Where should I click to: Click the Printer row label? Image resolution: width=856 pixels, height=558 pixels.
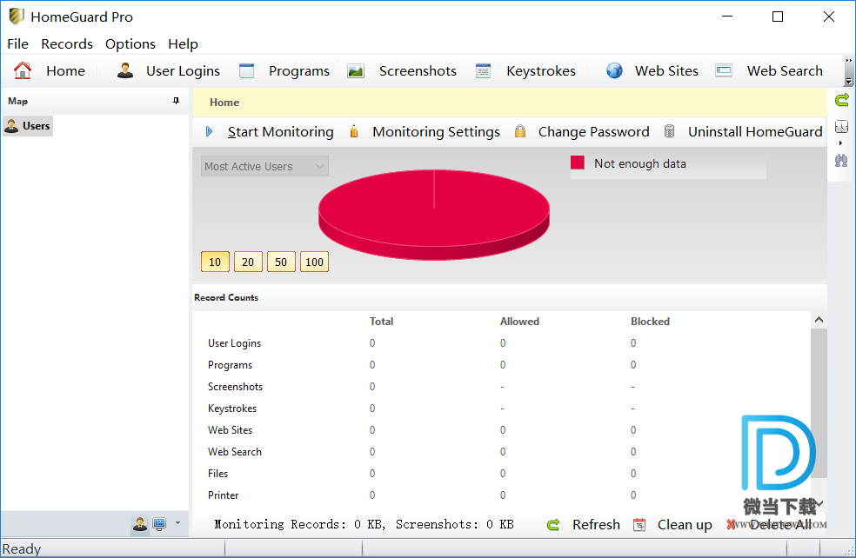tap(223, 495)
